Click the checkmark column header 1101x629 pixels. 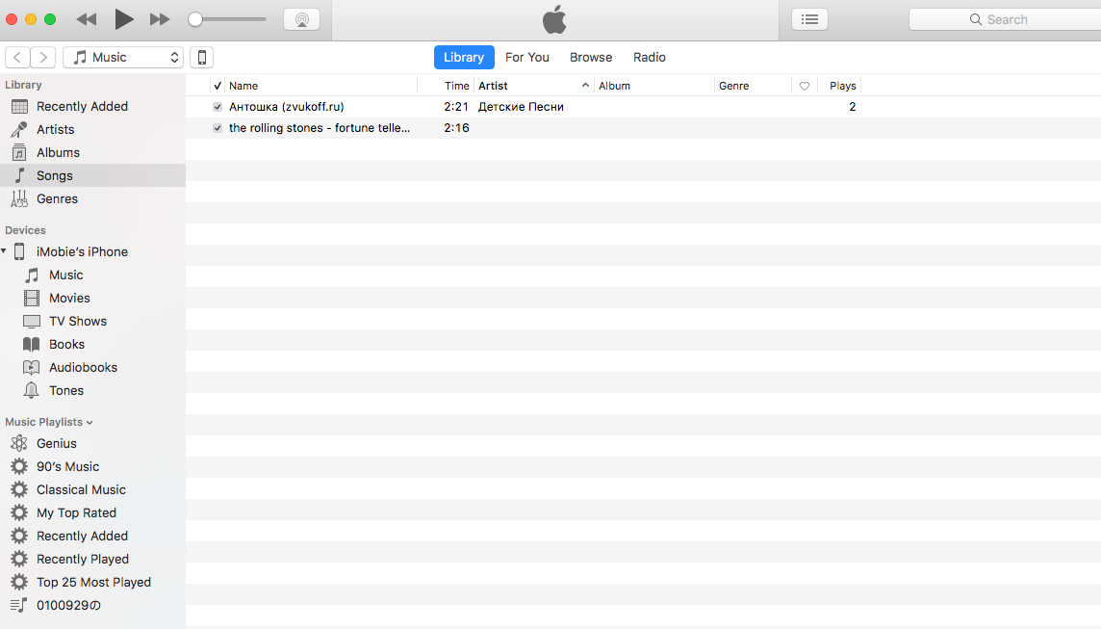[x=218, y=86]
